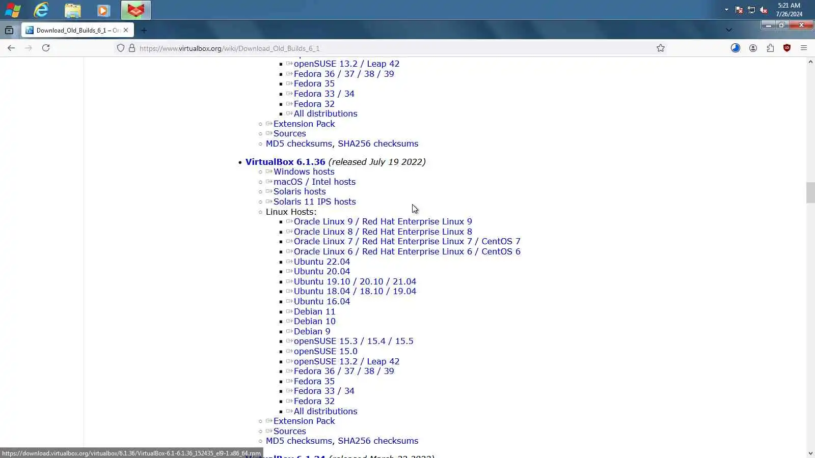The image size is (815, 458).
Task: Show hidden system tray icons
Action: (726, 10)
